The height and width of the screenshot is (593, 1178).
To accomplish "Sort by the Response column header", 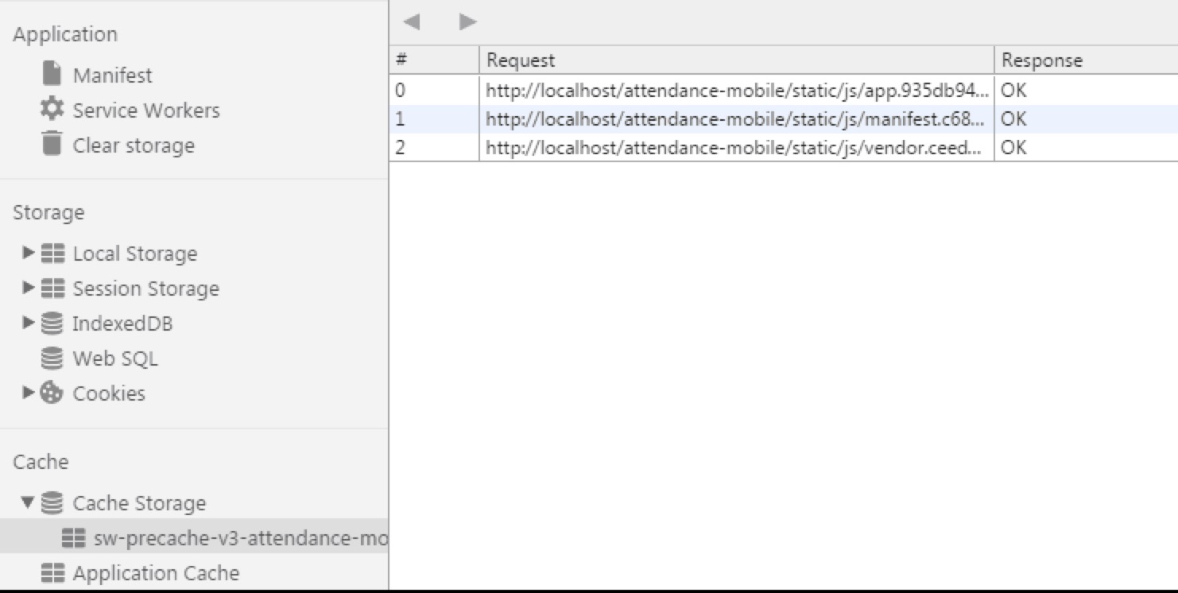I will 1086,60.
